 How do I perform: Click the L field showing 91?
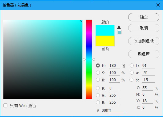149,66
